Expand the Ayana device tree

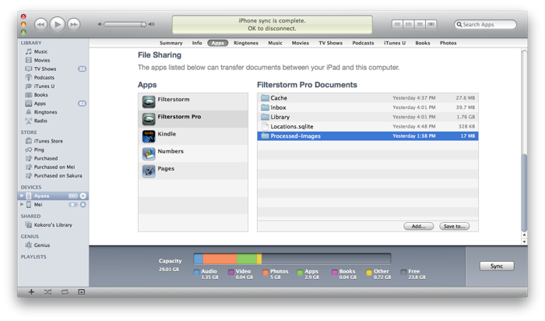pos(22,196)
